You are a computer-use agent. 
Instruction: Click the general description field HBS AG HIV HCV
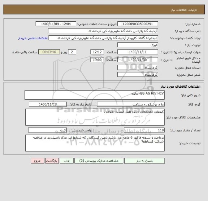(x=95, y=95)
